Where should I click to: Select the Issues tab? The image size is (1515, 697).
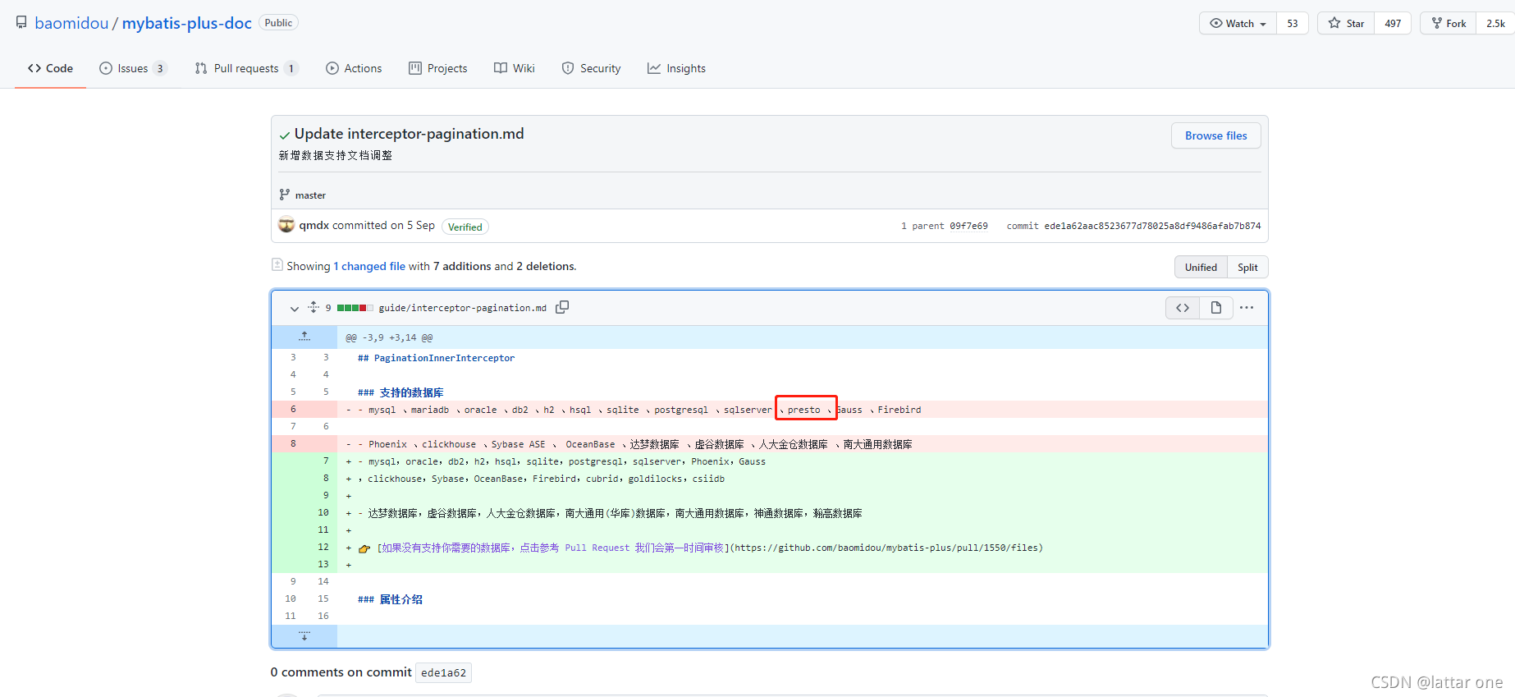[x=133, y=68]
